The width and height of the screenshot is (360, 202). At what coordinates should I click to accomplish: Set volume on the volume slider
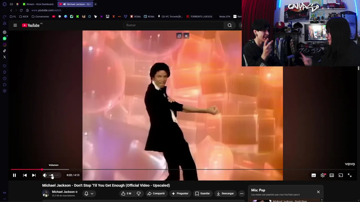54,175
